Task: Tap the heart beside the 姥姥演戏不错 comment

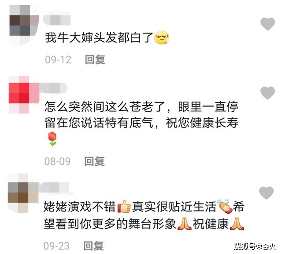Action: (x=266, y=193)
